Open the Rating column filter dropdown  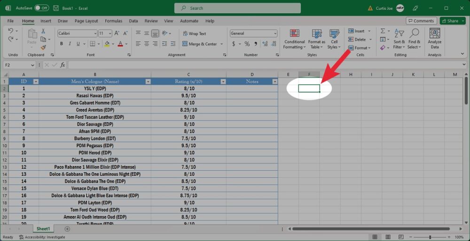coord(223,82)
